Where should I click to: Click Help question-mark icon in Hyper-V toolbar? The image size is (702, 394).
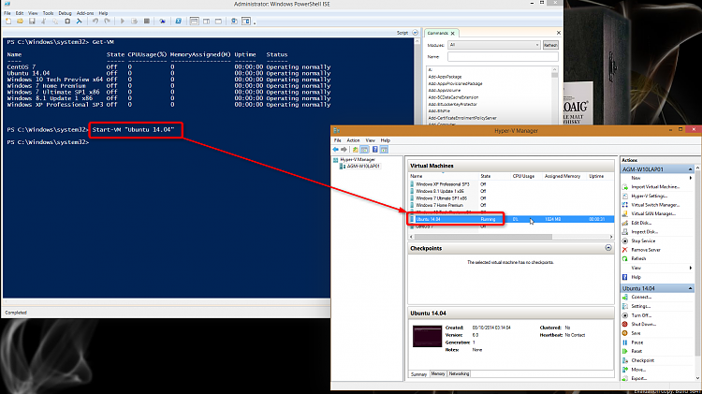click(375, 150)
